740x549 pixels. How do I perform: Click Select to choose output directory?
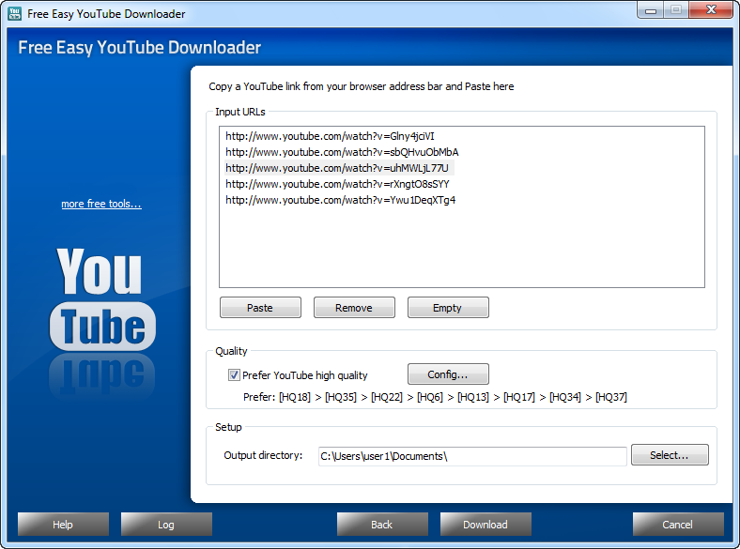click(670, 454)
